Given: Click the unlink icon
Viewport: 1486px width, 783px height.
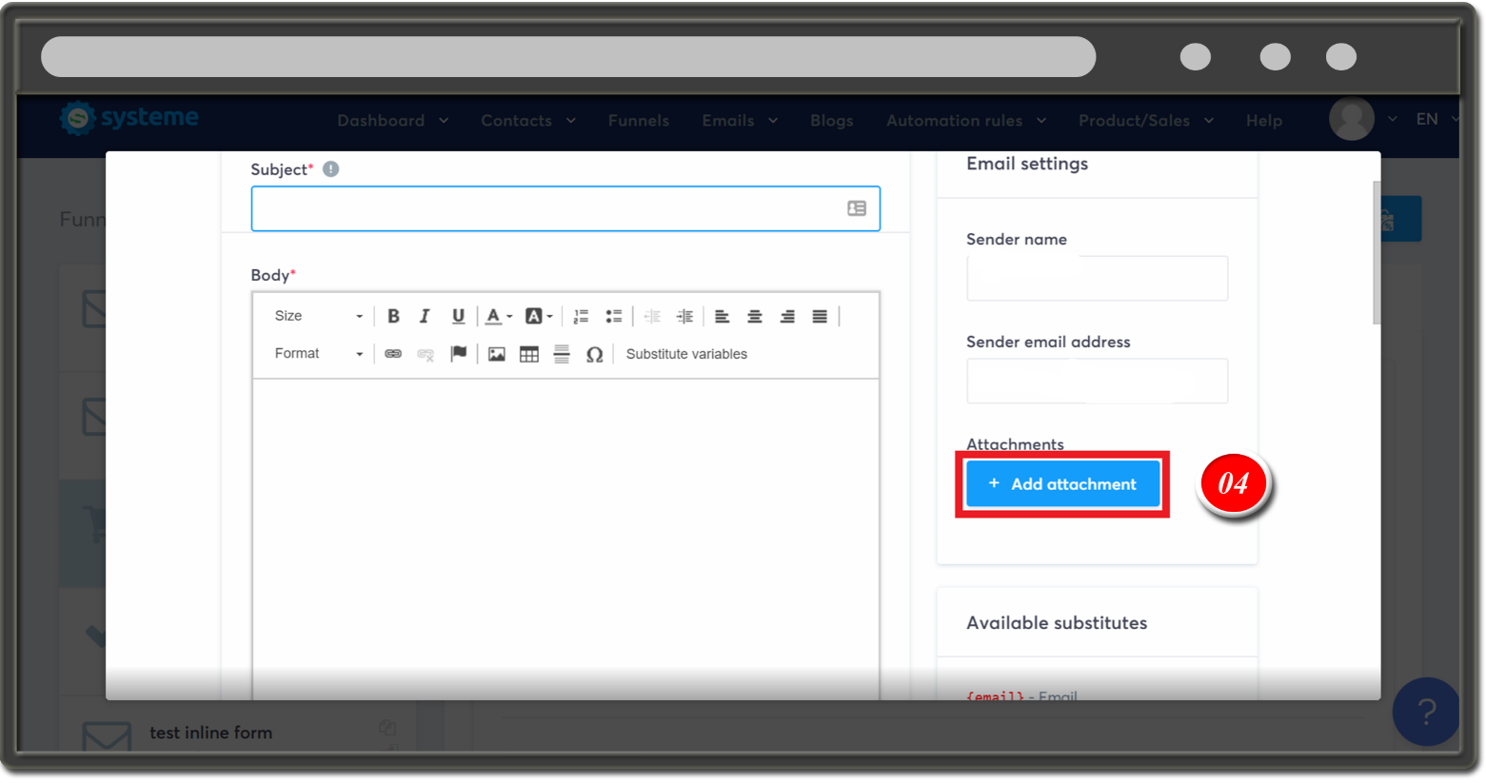Looking at the screenshot, I should coord(426,354).
